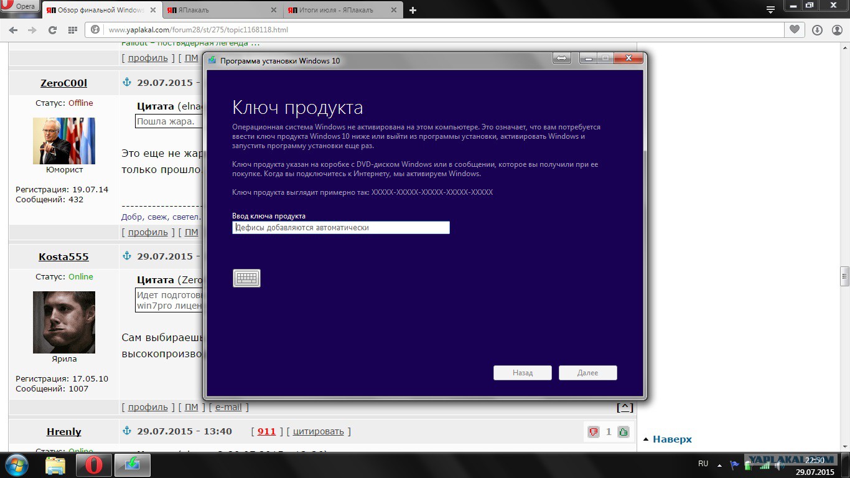This screenshot has height=478, width=850.
Task: Click профиль link under Kosta555's post
Action: point(148,407)
